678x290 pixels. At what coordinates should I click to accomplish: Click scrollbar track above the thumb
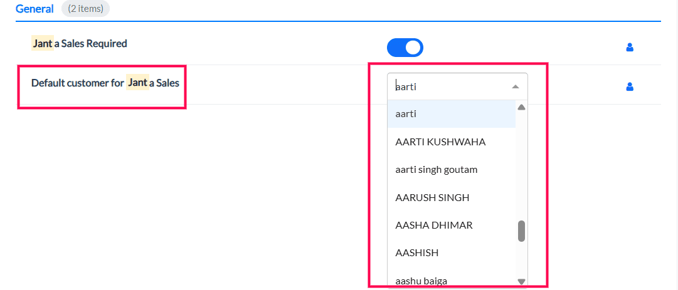pos(521,163)
